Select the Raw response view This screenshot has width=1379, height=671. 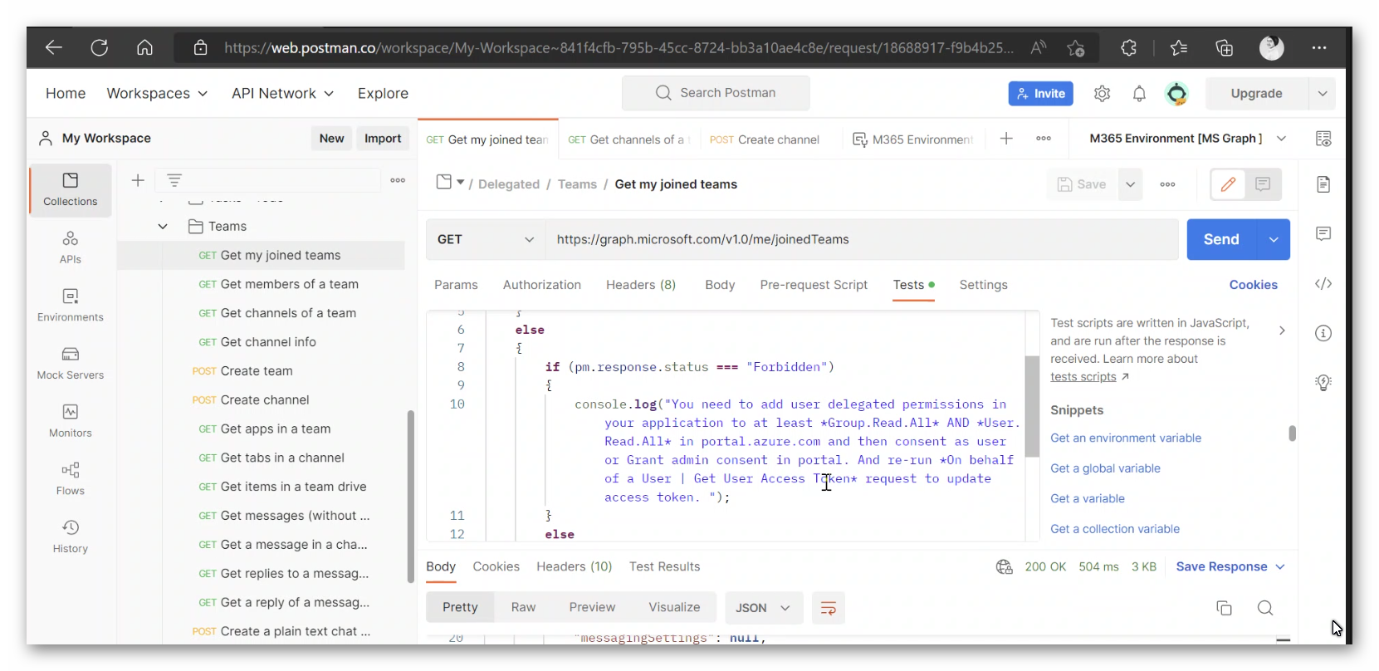click(523, 608)
